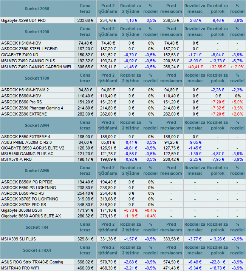
Task: Click Gigabyte B650M DS3H product name
Action: click(x=22, y=210)
